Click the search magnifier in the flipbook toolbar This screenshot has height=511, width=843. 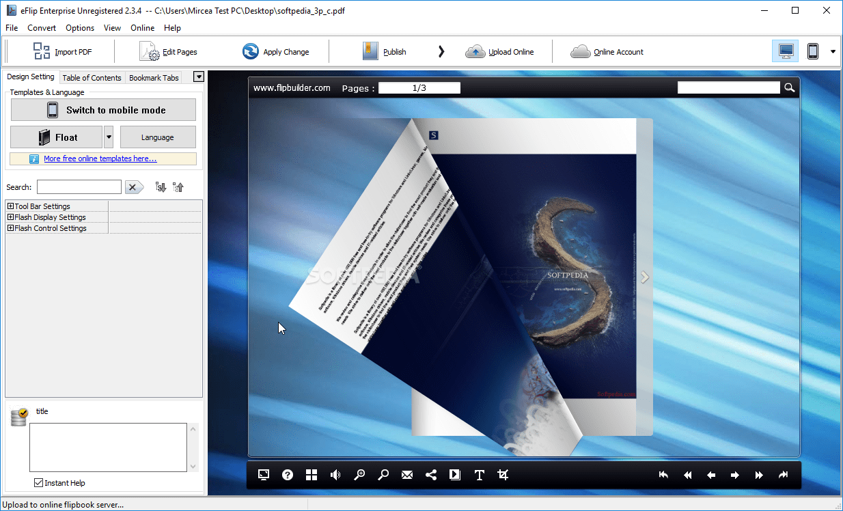383,475
